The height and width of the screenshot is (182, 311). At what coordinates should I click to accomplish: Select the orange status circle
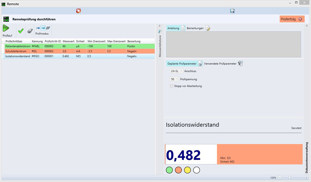pyautogui.click(x=178, y=170)
